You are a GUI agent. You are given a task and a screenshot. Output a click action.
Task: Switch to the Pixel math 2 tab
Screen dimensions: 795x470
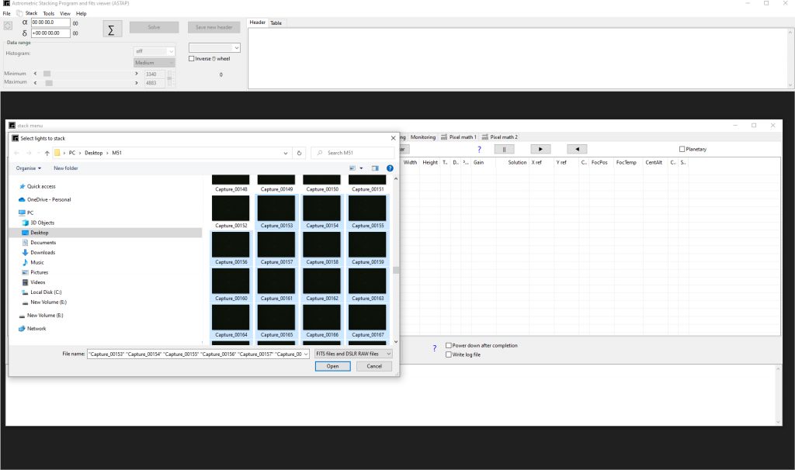500,137
